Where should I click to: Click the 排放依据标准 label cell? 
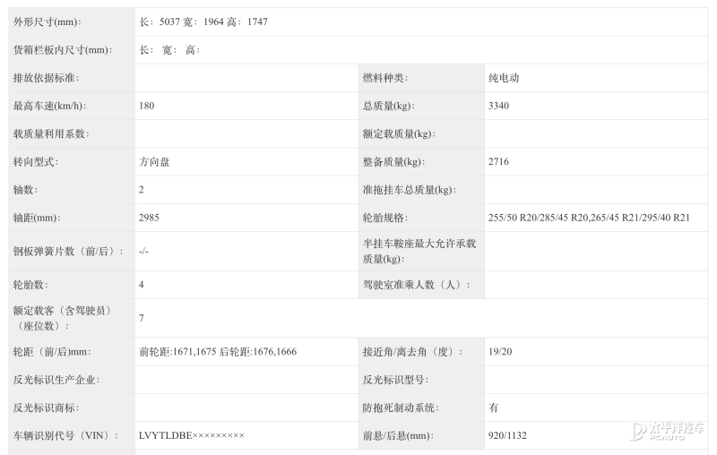point(47,78)
